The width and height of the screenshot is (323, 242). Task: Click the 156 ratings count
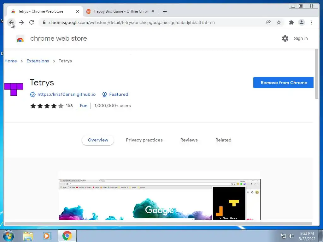coord(69,106)
